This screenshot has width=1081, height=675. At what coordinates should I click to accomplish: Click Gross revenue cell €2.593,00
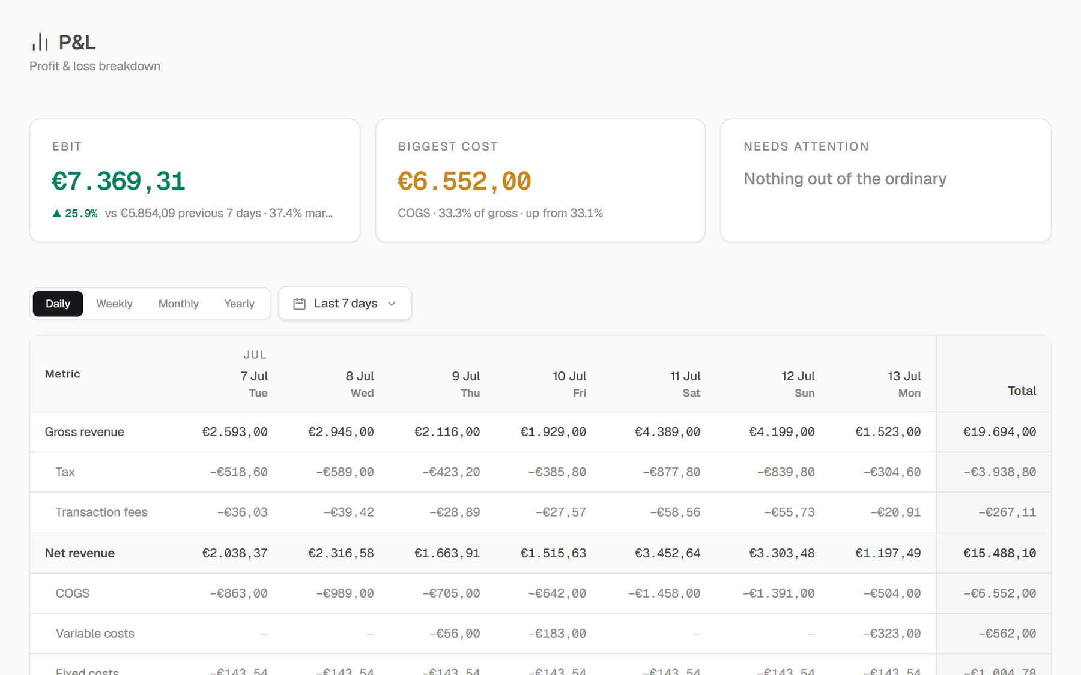235,432
